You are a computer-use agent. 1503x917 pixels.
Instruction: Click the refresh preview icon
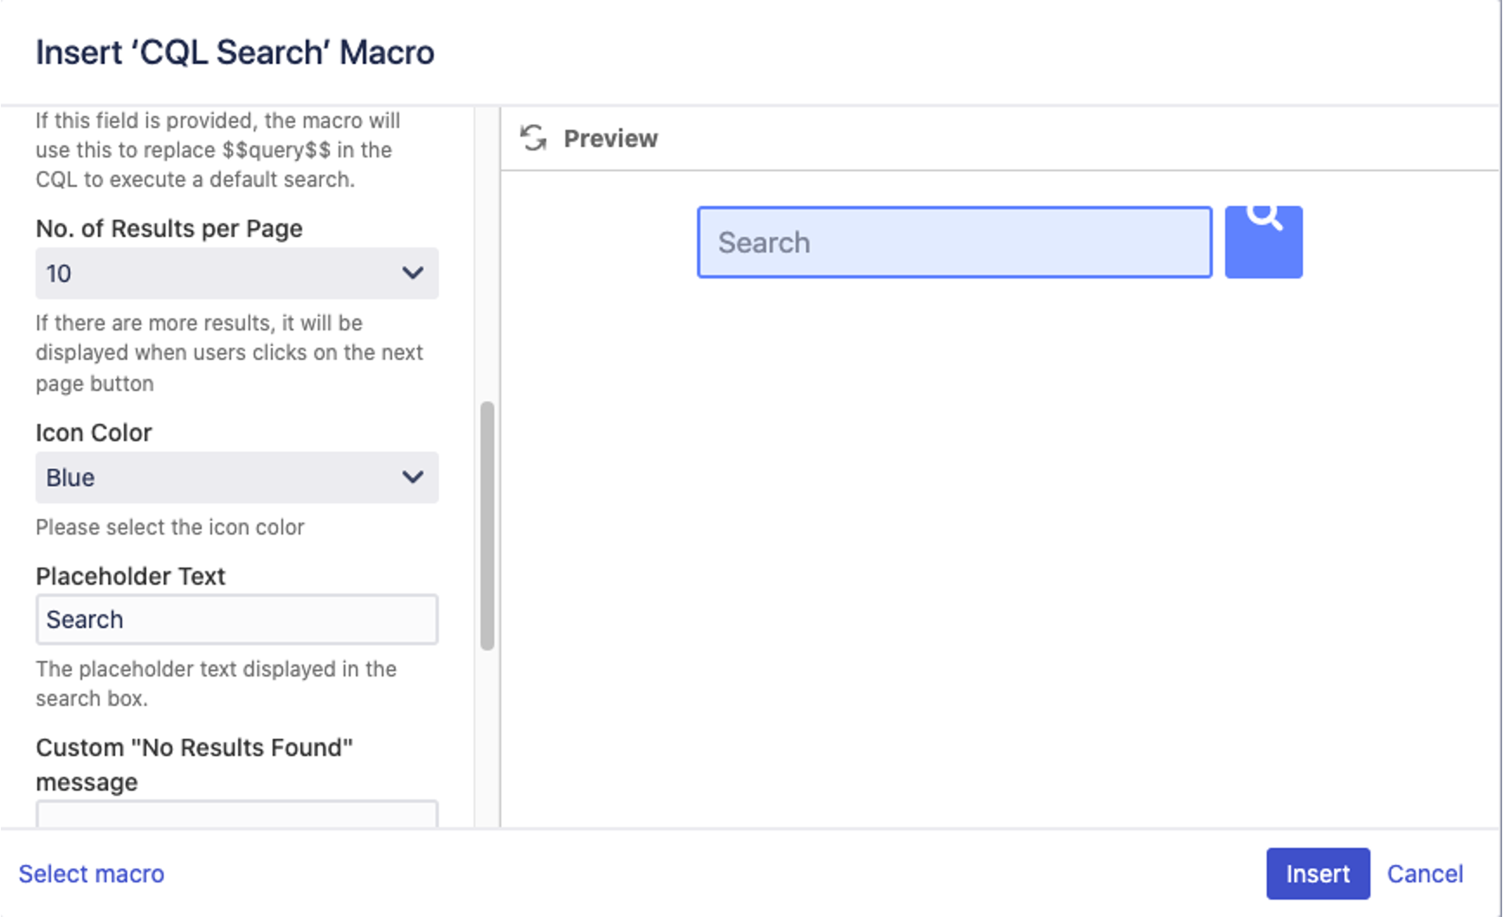(x=533, y=138)
